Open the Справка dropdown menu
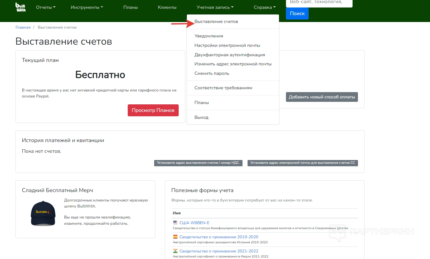 tap(265, 7)
